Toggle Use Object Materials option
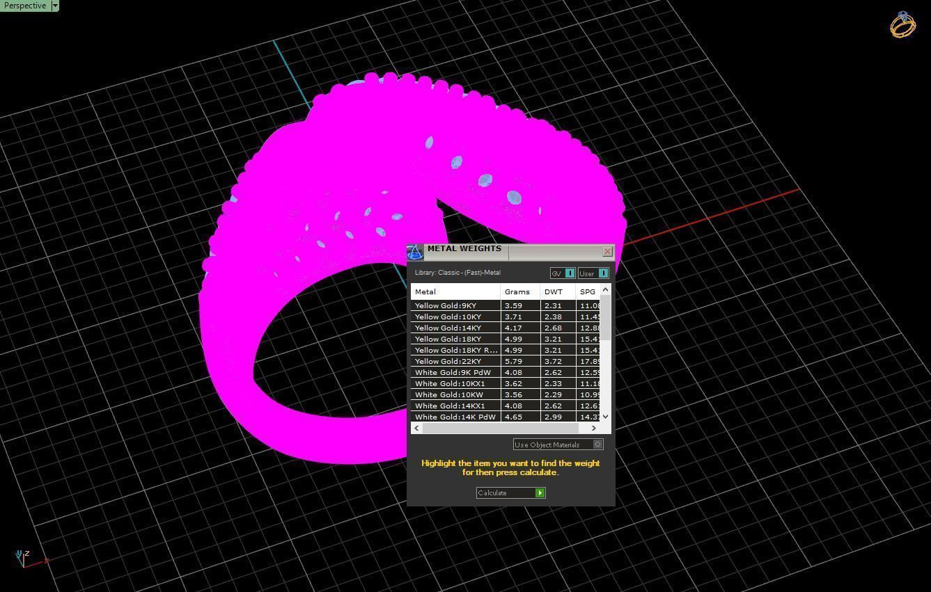Image resolution: width=931 pixels, height=592 pixels. (x=558, y=445)
